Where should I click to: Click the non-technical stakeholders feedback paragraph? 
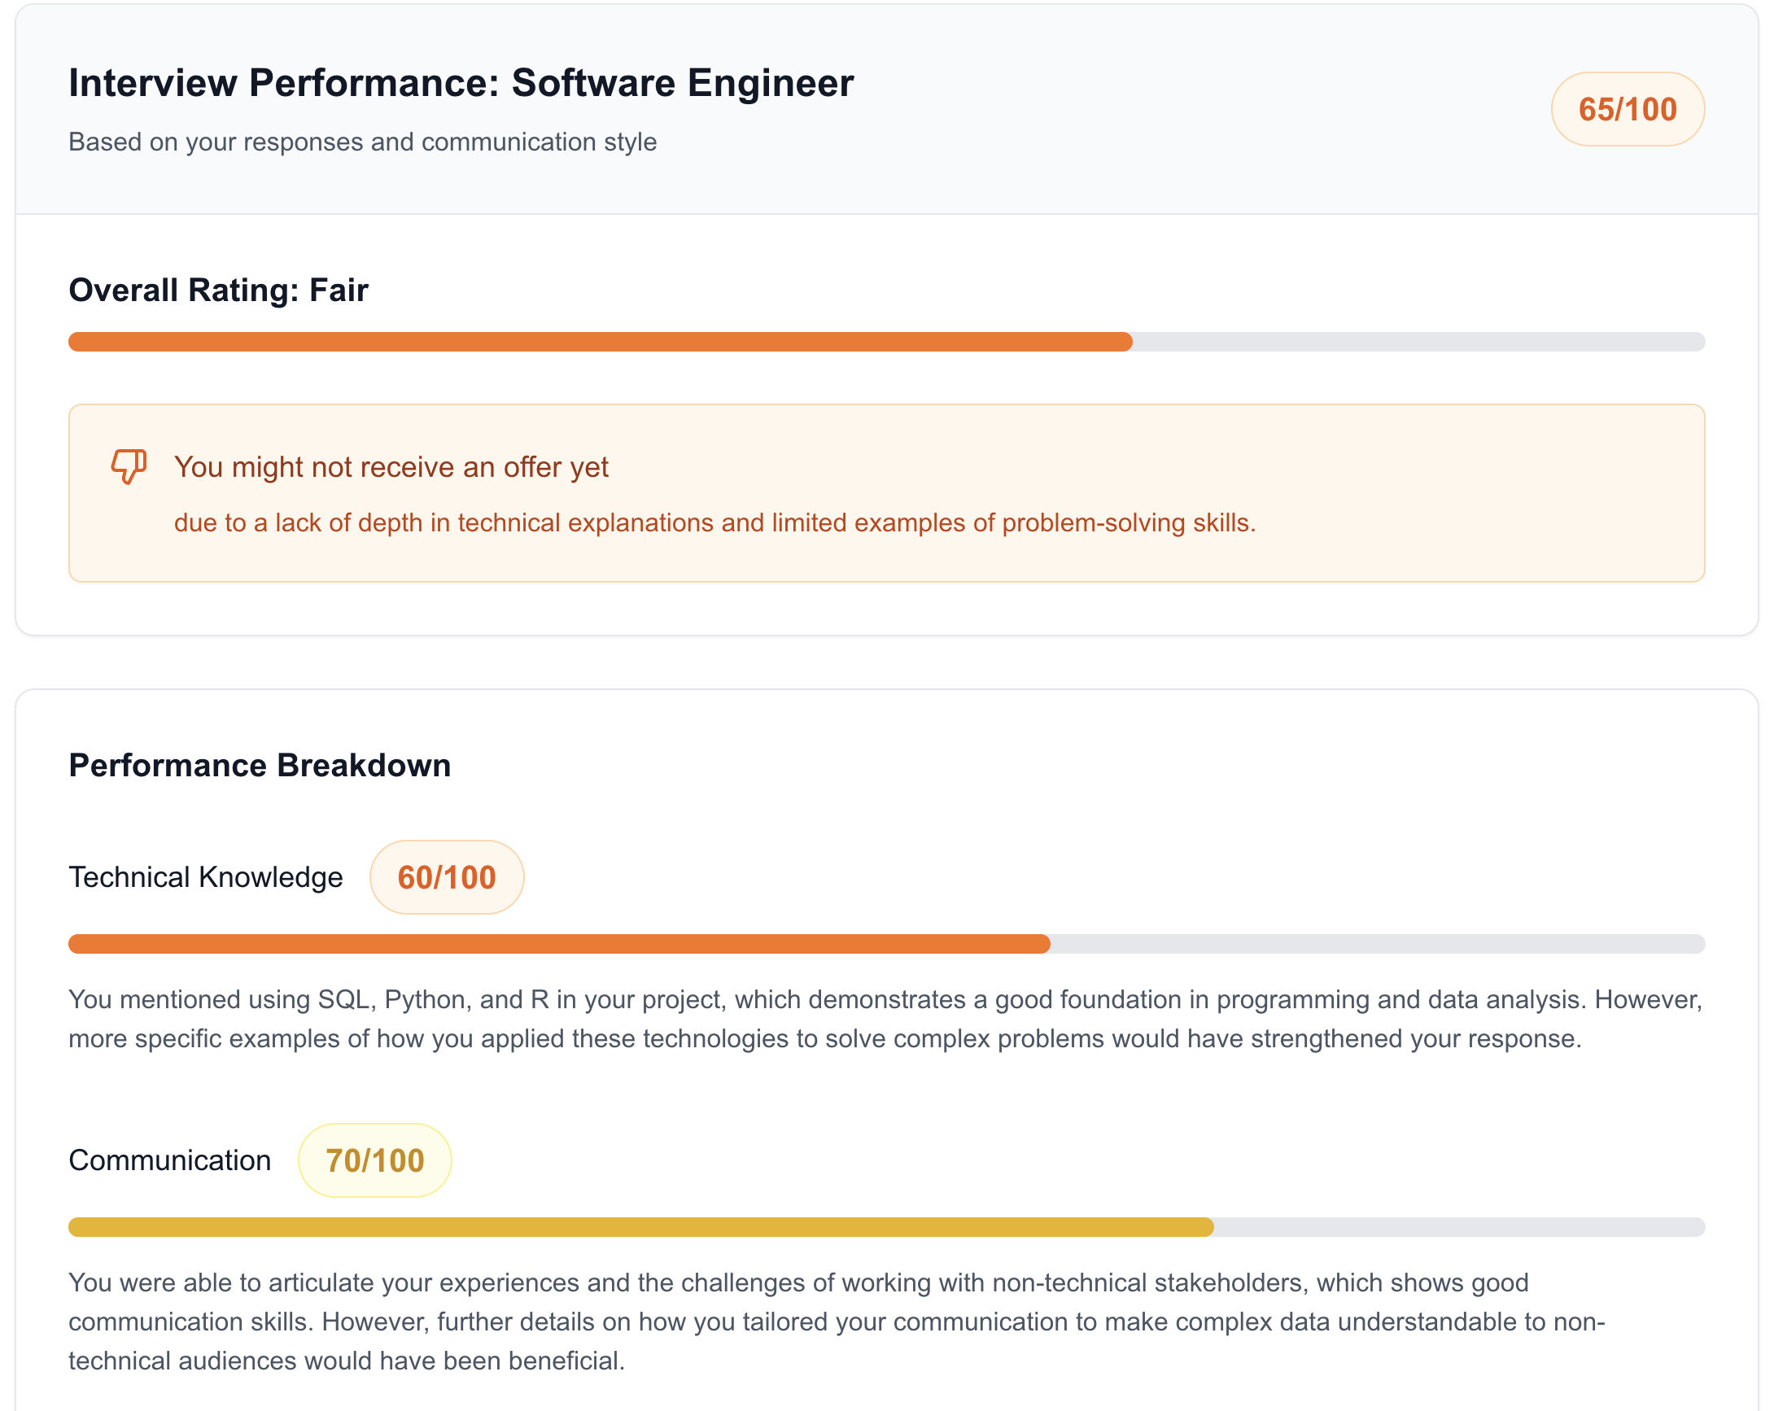[836, 1321]
